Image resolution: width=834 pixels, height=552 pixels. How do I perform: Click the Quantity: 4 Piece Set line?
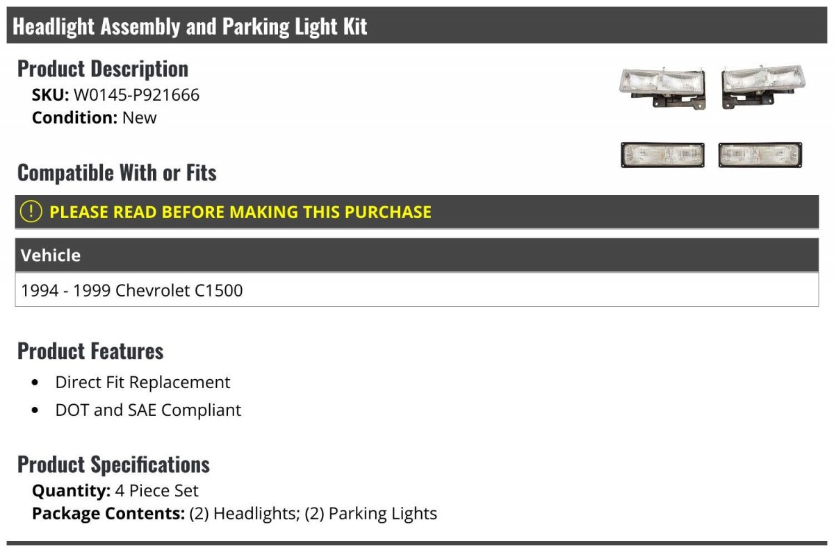(x=115, y=491)
